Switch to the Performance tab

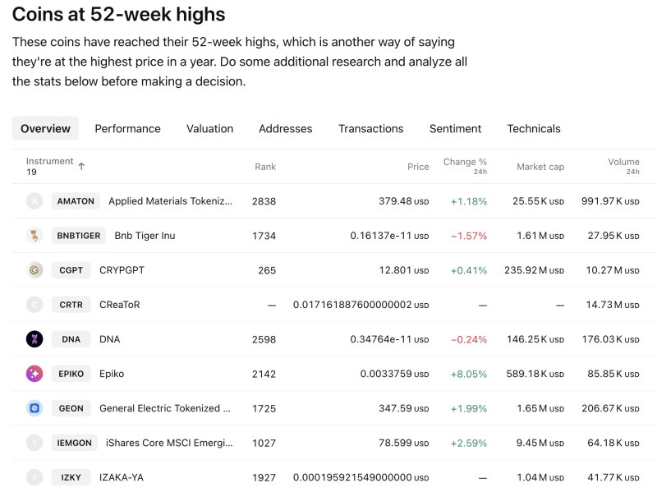point(127,128)
